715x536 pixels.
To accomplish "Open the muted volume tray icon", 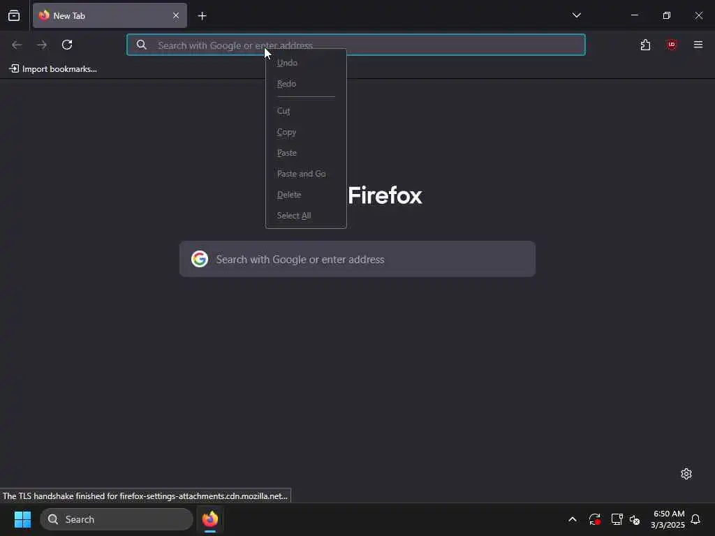I will click(x=635, y=519).
